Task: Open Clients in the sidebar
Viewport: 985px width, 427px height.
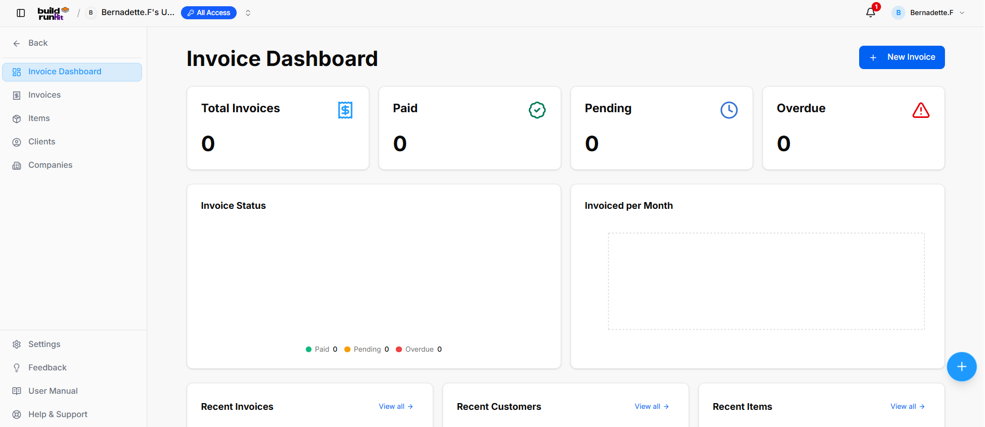Action: pyautogui.click(x=72, y=142)
